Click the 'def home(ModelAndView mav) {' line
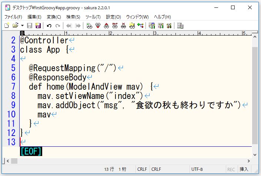261x176 pixels. tap(91, 87)
